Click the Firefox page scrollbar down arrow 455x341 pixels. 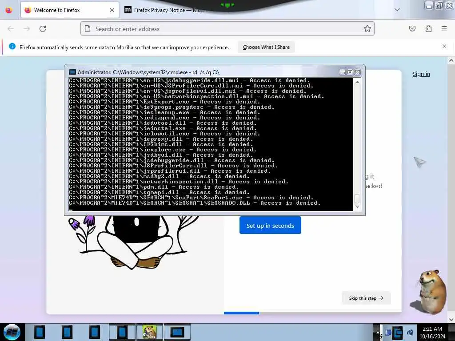[x=451, y=319]
